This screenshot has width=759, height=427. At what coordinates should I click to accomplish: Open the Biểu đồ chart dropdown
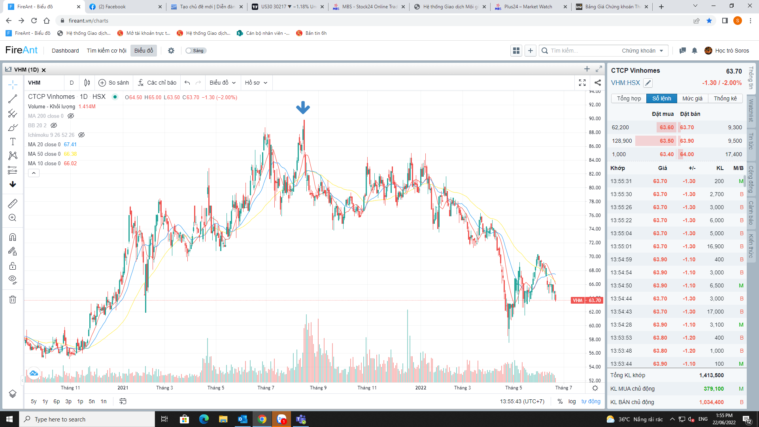[223, 83]
